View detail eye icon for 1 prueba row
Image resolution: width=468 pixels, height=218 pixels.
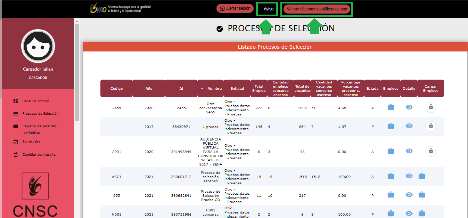409,126
